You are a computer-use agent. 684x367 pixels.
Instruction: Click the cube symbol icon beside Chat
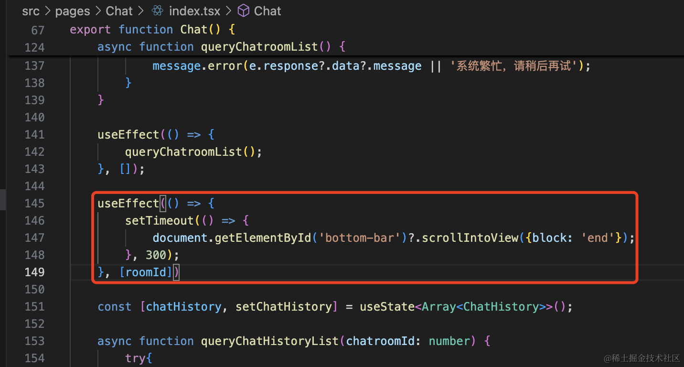(244, 11)
